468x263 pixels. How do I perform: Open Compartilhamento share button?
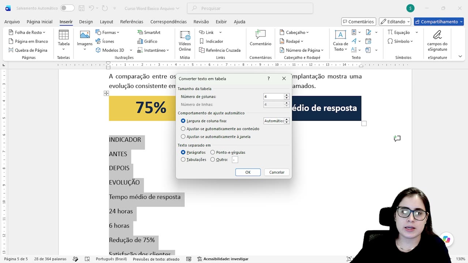(439, 22)
